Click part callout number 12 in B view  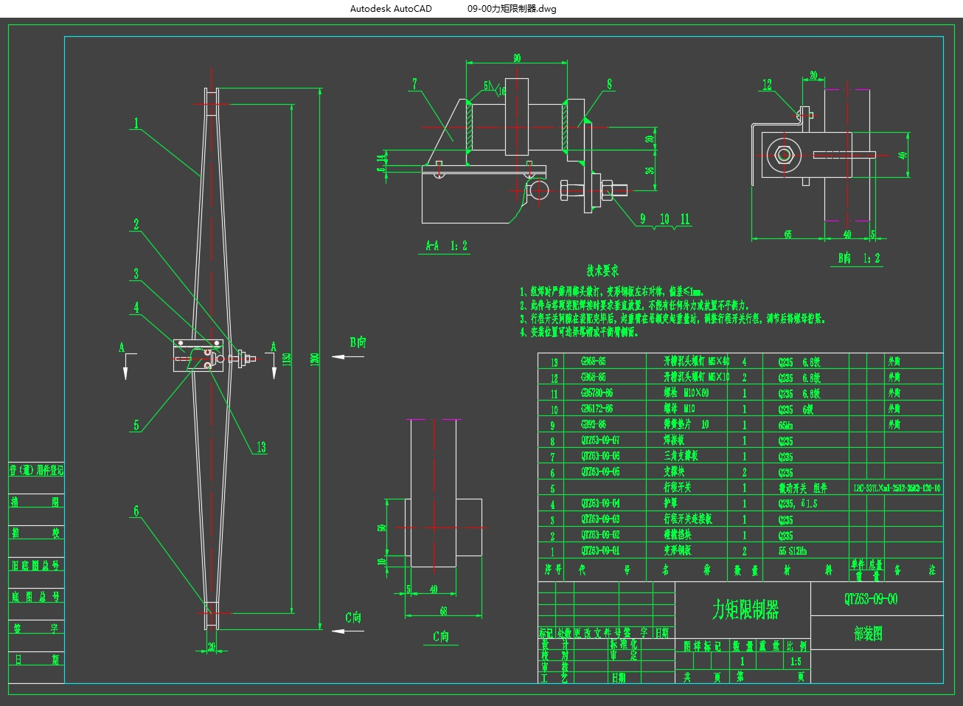pyautogui.click(x=767, y=85)
